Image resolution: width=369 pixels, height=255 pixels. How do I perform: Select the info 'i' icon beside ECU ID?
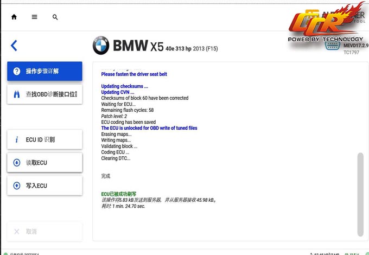tap(16, 140)
